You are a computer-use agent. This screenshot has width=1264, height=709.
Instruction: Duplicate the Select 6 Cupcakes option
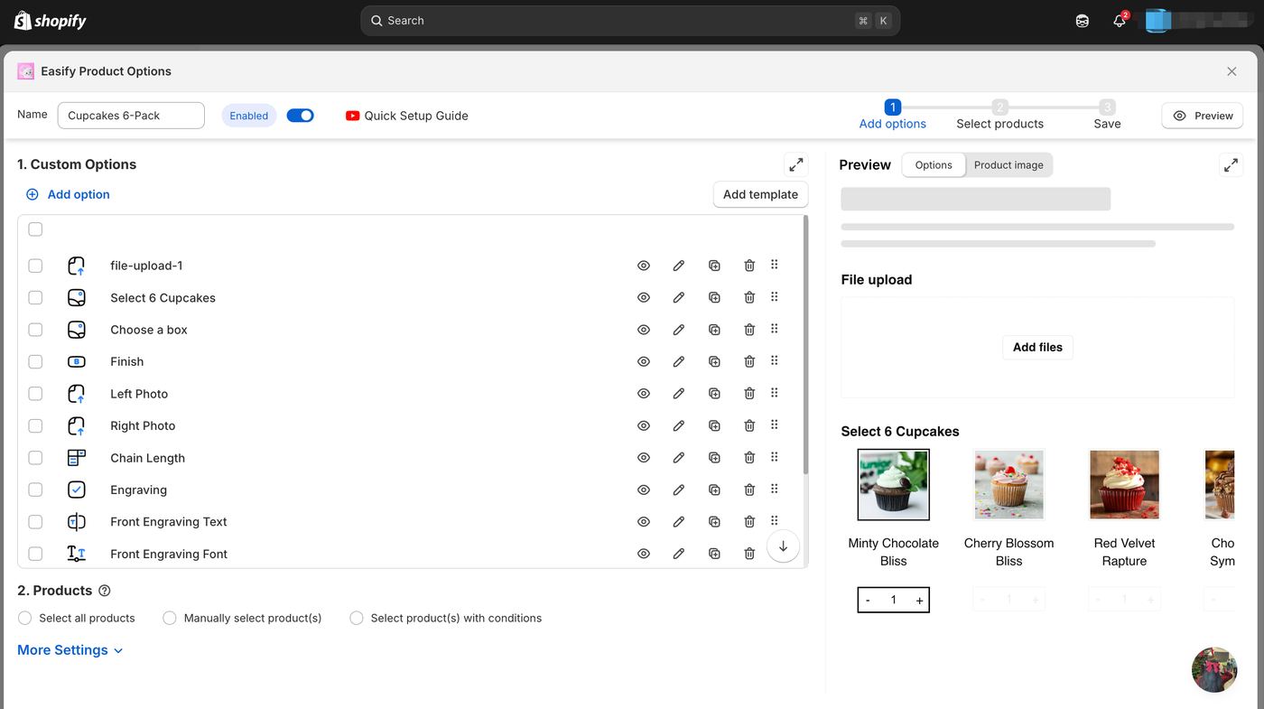714,297
